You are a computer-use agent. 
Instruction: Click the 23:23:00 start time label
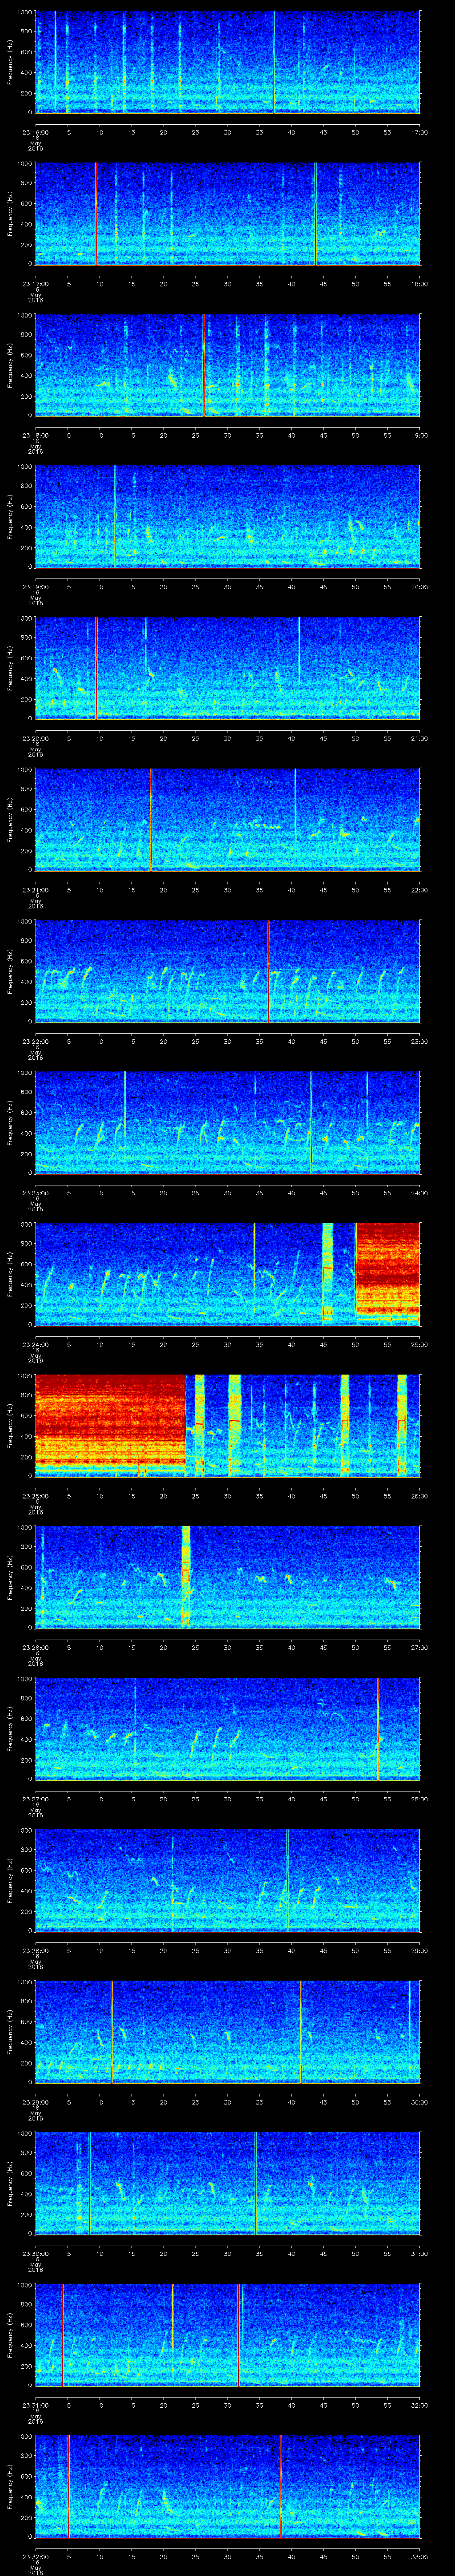click(36, 1193)
